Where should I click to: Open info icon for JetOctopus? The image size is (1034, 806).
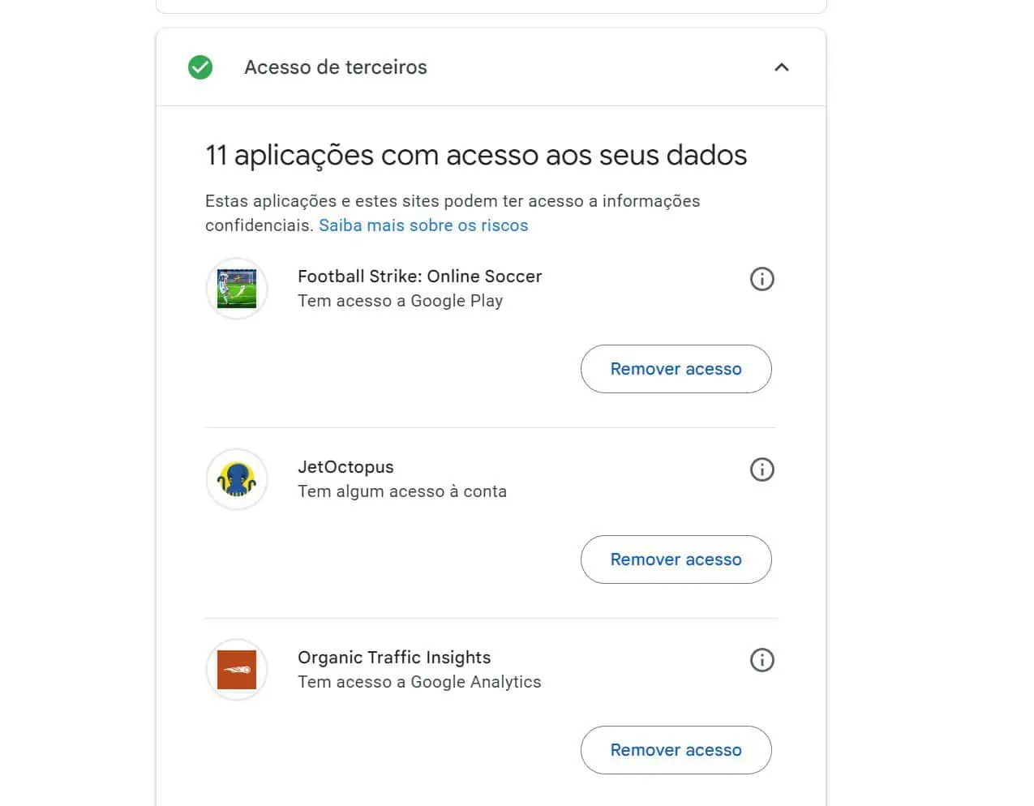click(x=762, y=469)
